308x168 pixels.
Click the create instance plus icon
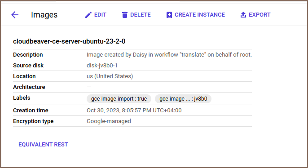(x=169, y=15)
